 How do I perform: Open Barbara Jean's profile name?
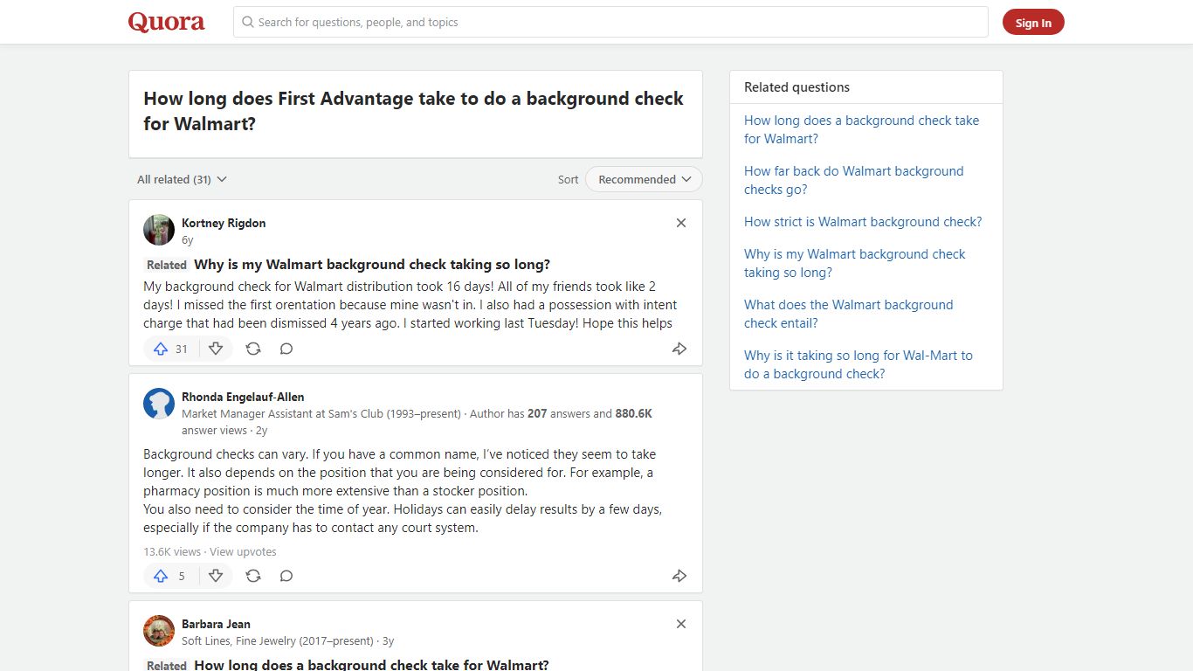coord(216,624)
